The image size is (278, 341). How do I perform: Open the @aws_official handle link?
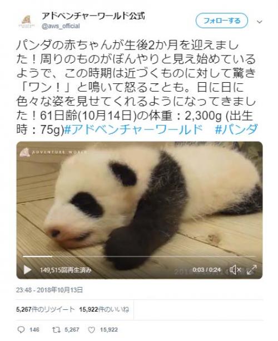click(x=61, y=26)
